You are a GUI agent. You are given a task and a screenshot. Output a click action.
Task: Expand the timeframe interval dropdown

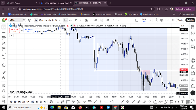[60, 20]
